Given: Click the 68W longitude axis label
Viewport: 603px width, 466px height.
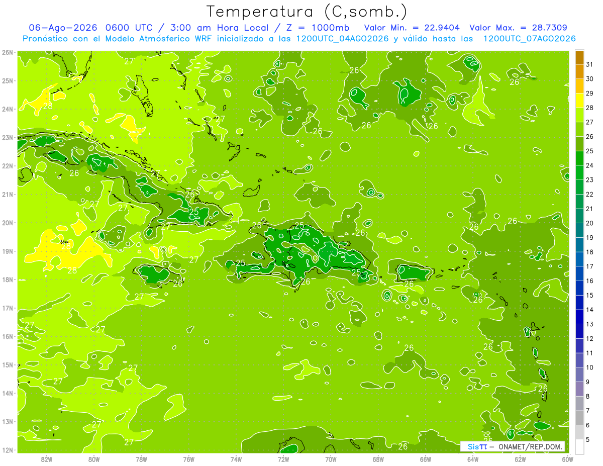Looking at the screenshot, I should point(378,459).
